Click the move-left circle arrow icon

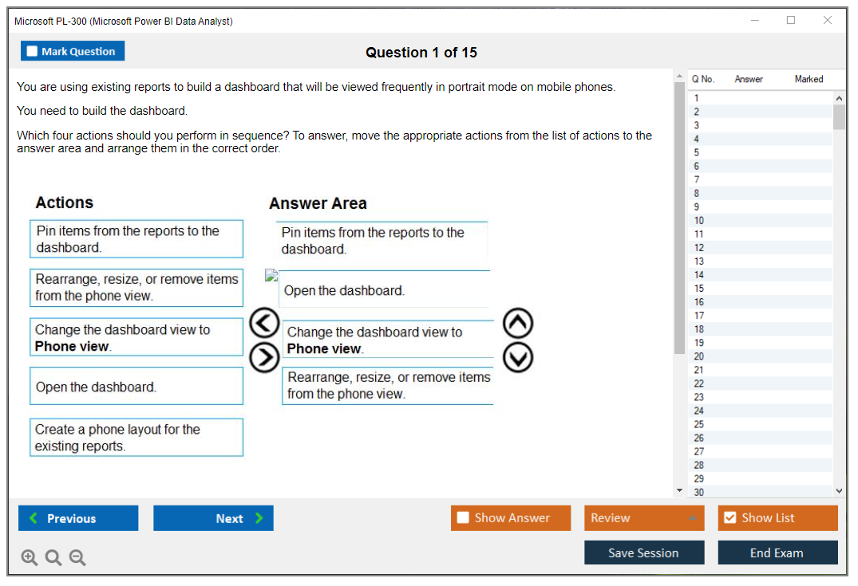[264, 324]
